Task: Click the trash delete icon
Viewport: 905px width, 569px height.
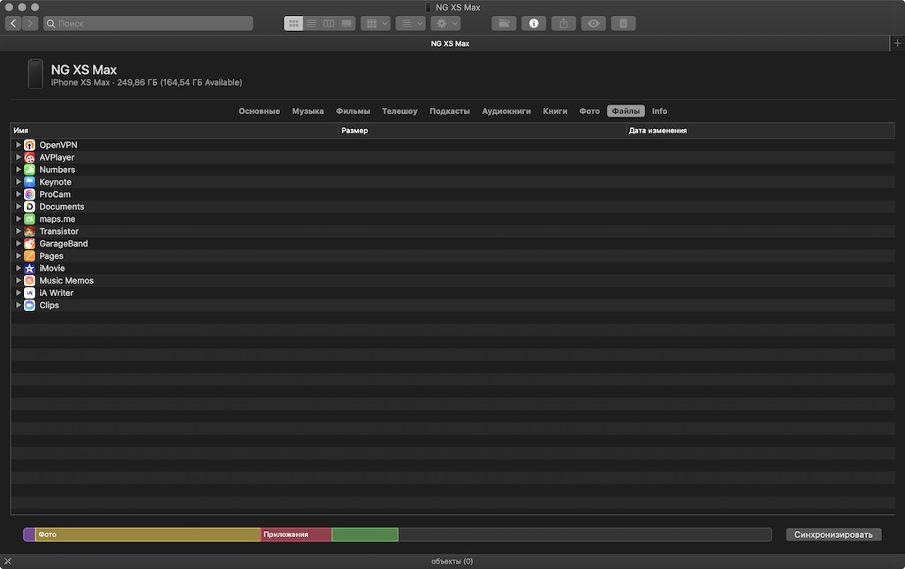Action: [x=623, y=24]
